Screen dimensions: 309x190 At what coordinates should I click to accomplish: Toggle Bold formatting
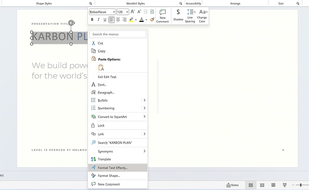click(x=92, y=20)
